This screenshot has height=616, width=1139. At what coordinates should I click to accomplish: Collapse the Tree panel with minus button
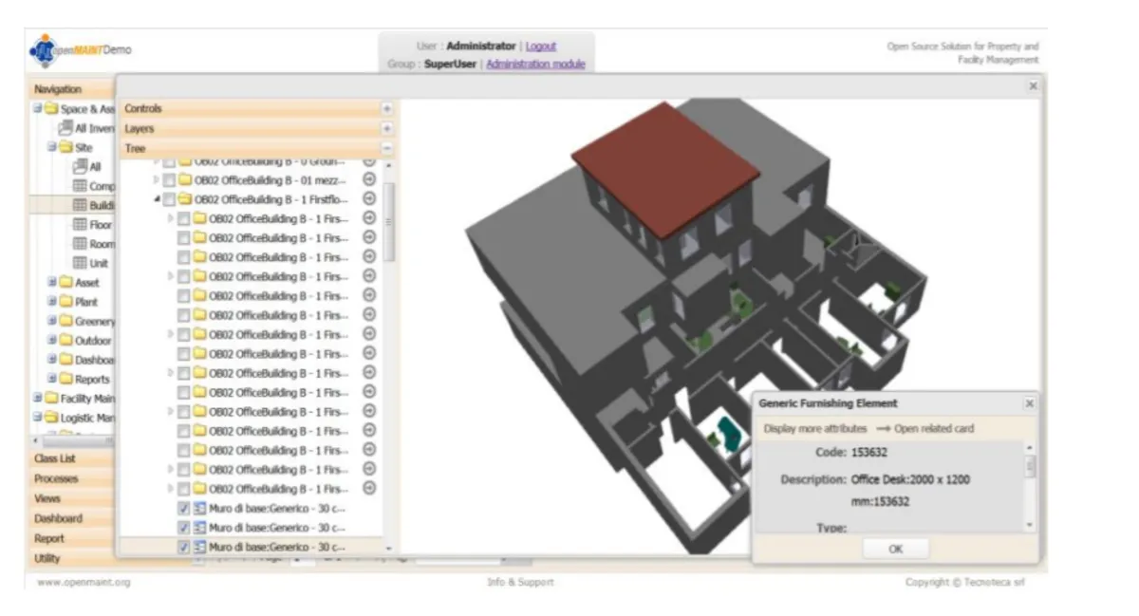(387, 148)
